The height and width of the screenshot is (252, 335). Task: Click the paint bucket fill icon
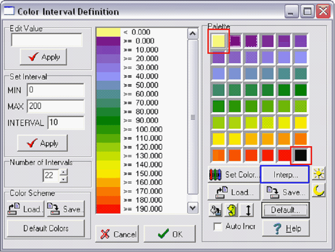[x=216, y=210]
